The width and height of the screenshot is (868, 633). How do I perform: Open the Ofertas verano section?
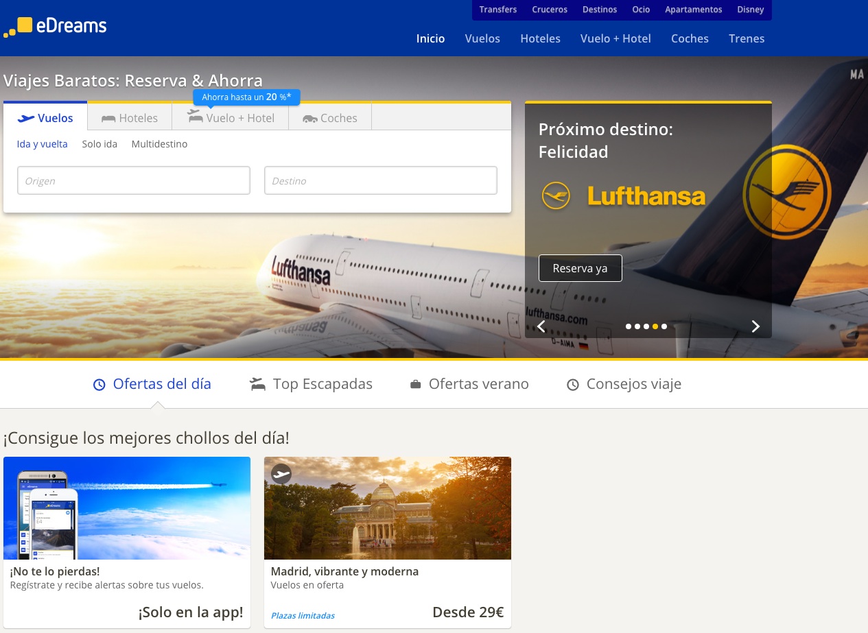(469, 384)
